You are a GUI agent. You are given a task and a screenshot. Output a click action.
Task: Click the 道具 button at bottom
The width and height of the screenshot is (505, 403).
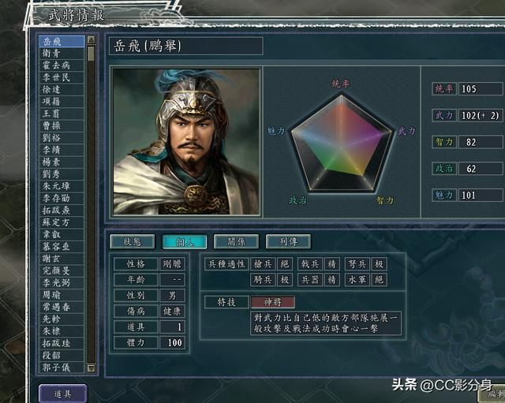(63, 394)
